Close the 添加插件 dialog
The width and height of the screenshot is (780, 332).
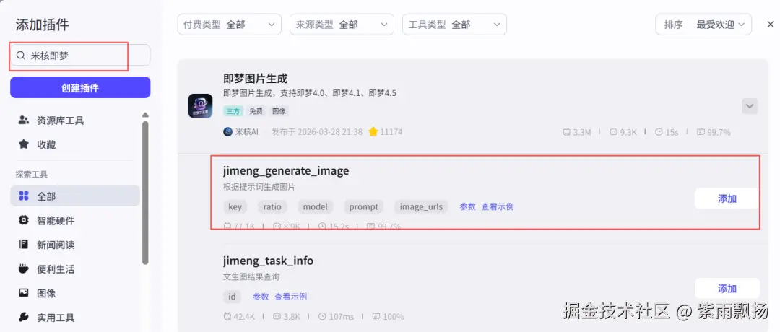point(770,25)
